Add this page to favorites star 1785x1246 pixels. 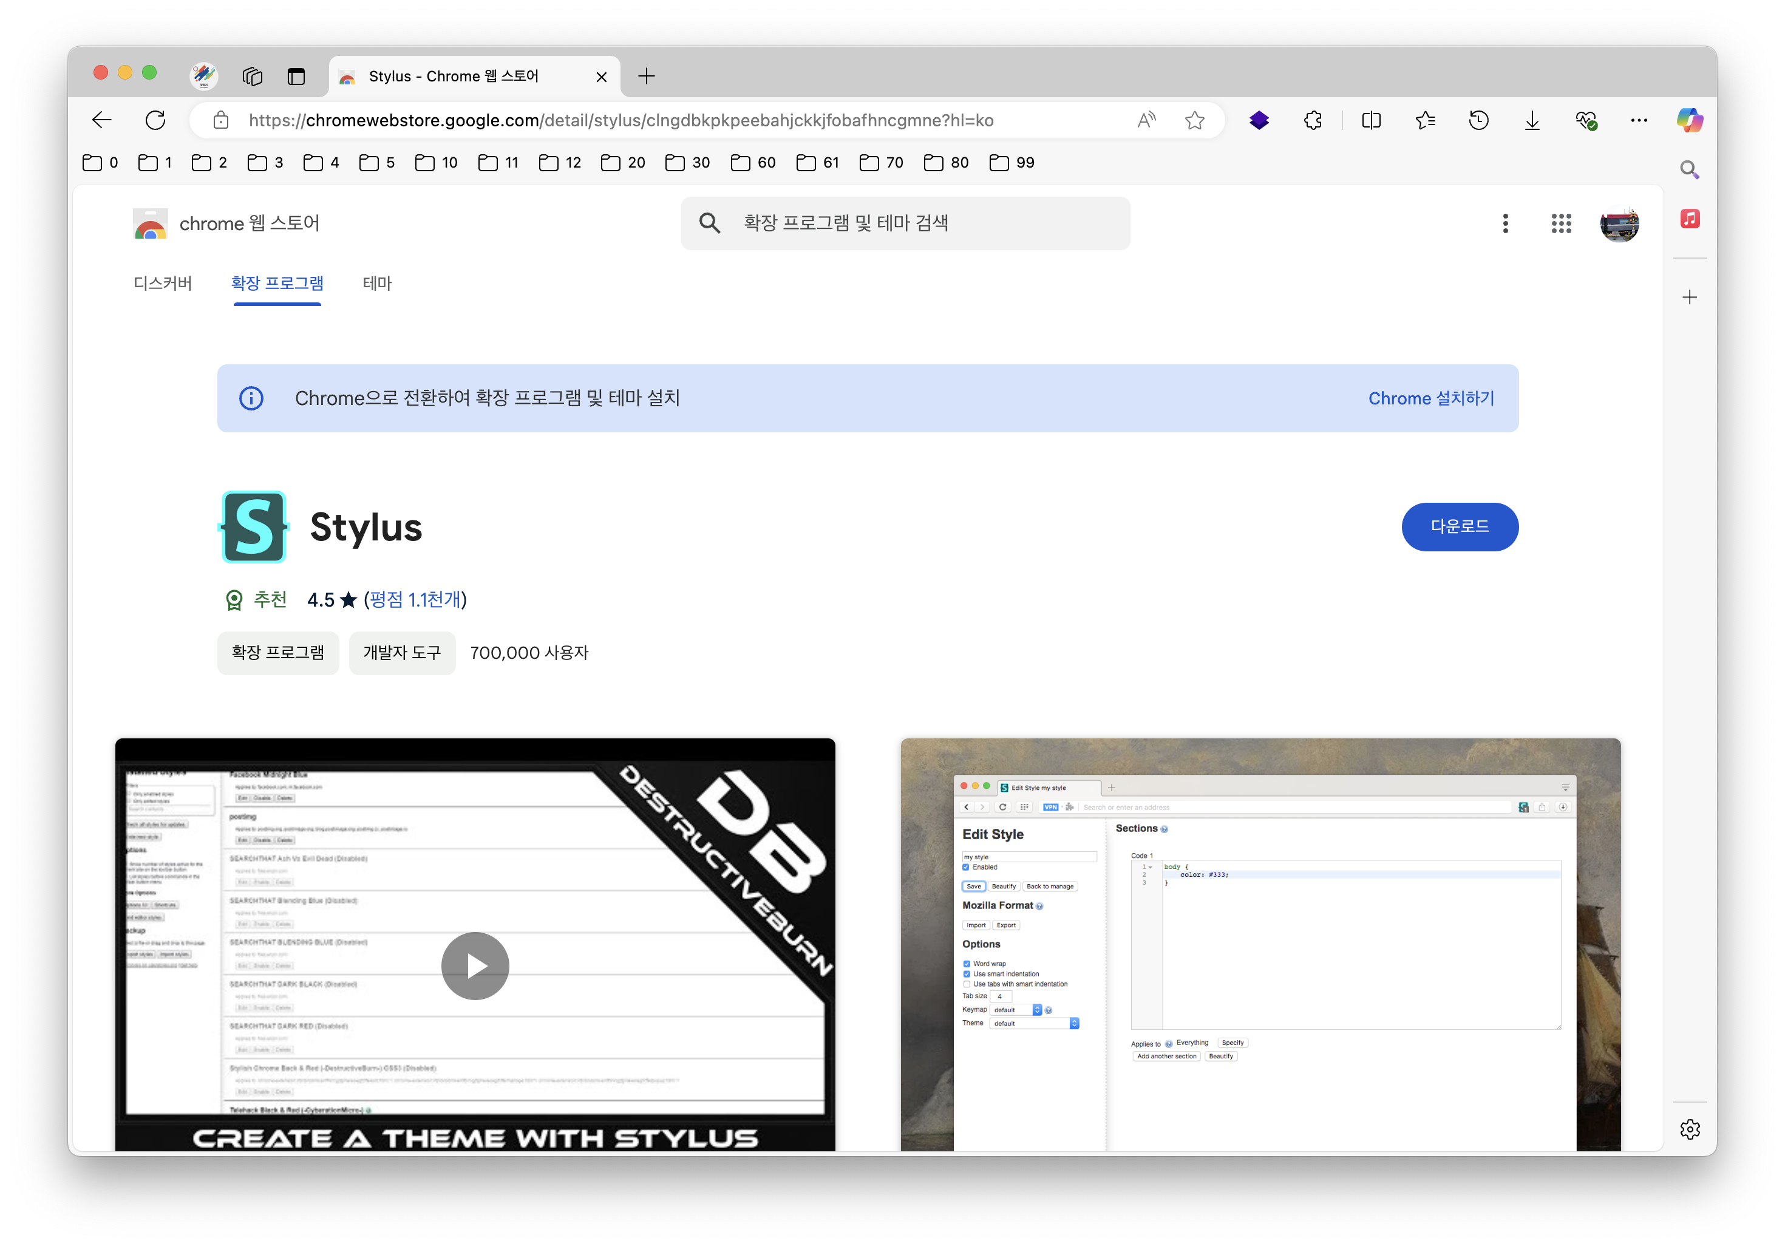(1195, 120)
